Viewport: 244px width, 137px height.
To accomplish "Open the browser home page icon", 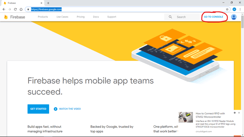I will coord(21,9).
